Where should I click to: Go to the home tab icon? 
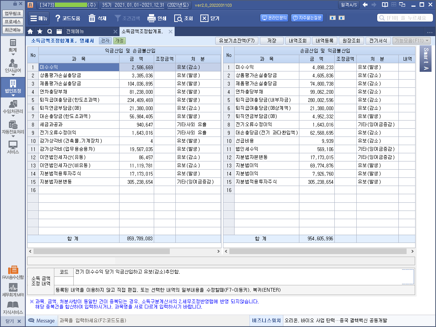coord(30,31)
